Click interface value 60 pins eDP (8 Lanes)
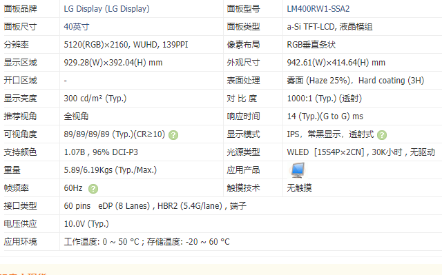 pyautogui.click(x=107, y=206)
